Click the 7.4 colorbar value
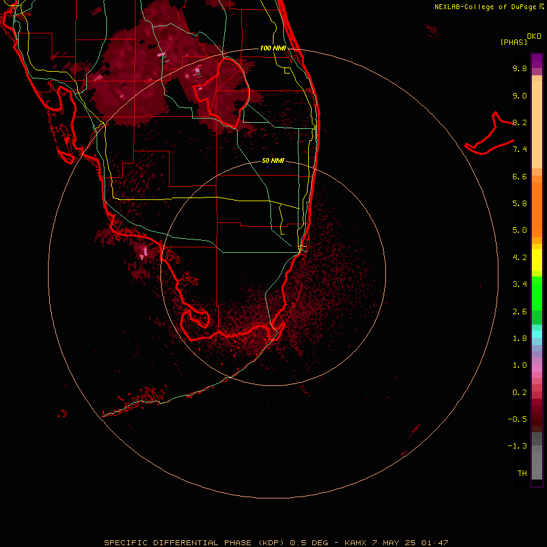The image size is (547, 547). tap(520, 150)
